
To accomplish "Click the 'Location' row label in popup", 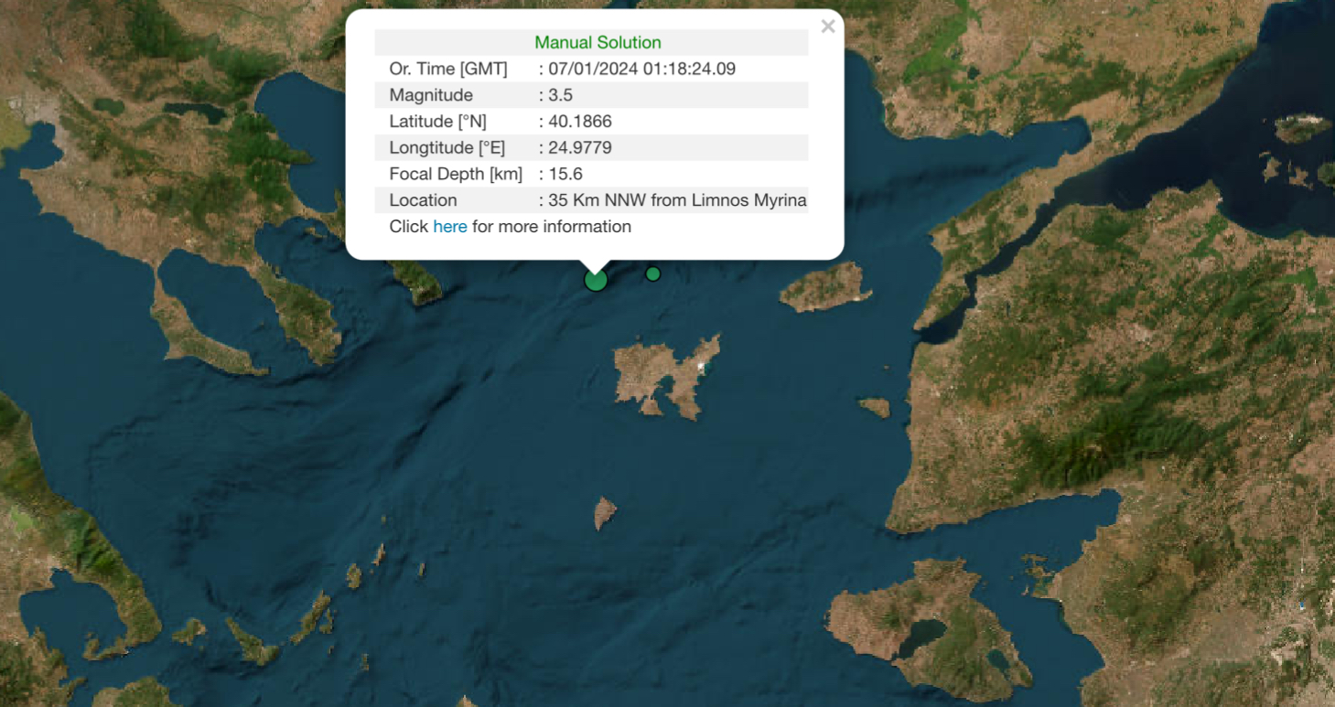I will click(x=423, y=200).
